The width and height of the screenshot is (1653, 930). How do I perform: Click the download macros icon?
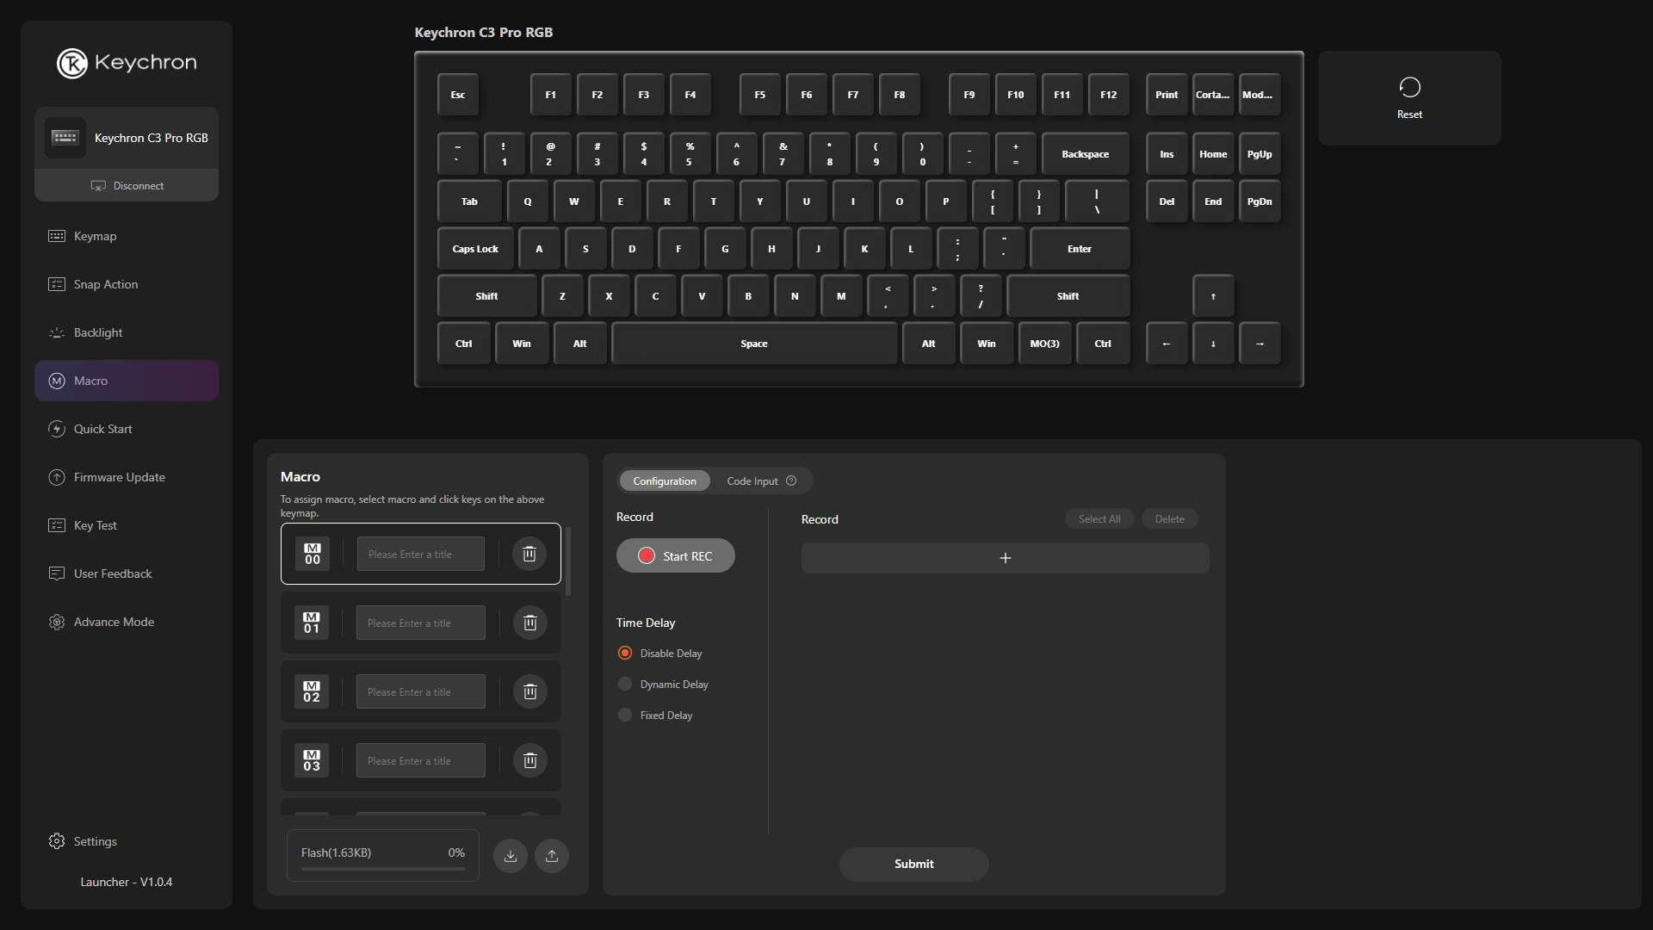511,856
